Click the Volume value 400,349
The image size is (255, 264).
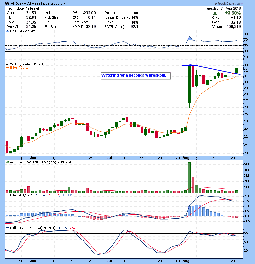(234, 27)
